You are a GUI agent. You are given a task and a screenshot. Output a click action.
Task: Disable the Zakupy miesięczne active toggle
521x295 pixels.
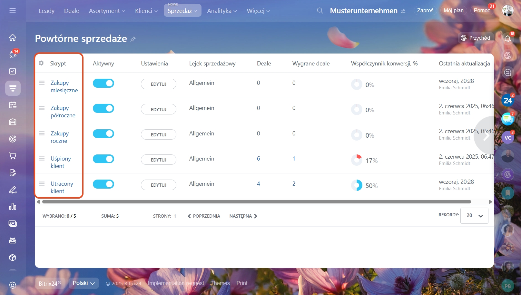point(103,83)
